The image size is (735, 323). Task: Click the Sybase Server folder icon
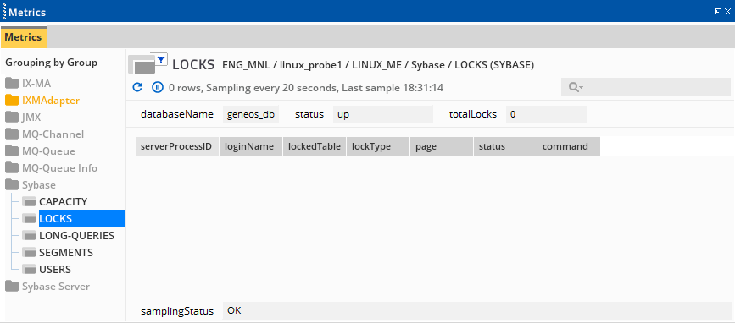pos(12,286)
